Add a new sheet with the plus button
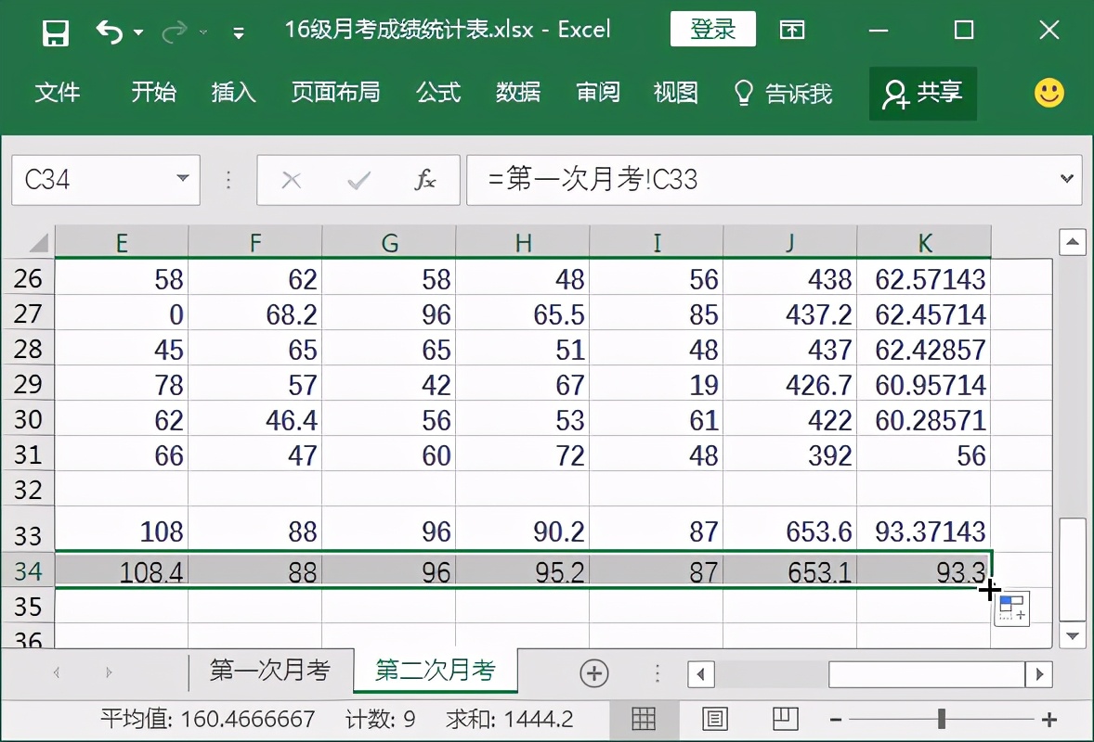This screenshot has height=742, width=1094. (x=593, y=674)
